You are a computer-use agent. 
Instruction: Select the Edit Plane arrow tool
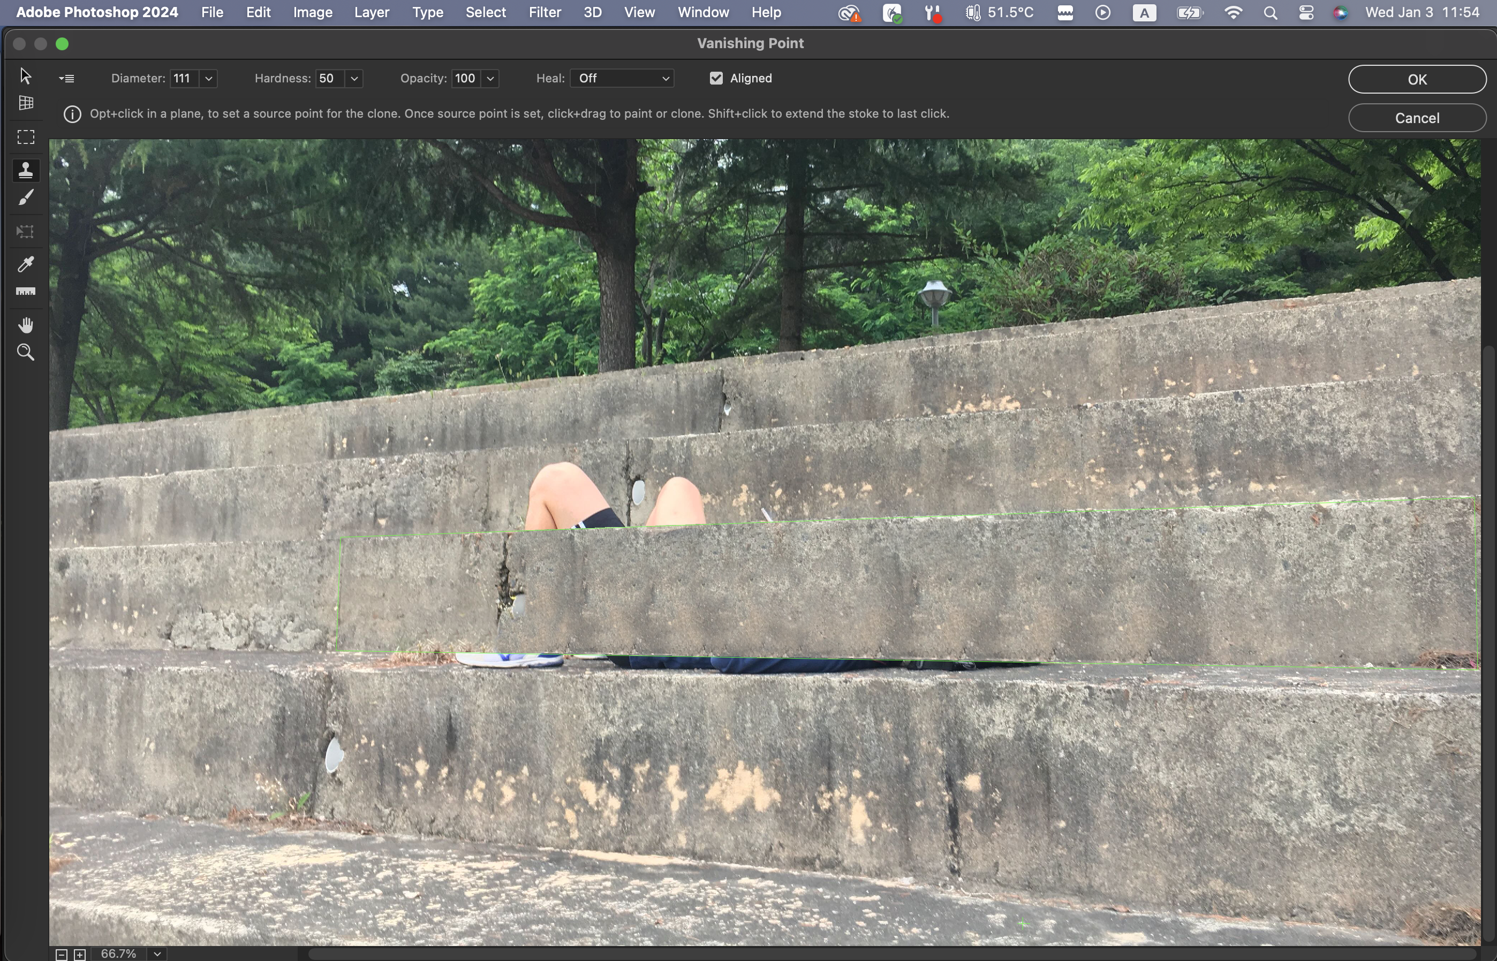(26, 76)
